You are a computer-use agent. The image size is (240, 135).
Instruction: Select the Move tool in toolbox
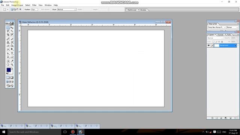pos(12,28)
